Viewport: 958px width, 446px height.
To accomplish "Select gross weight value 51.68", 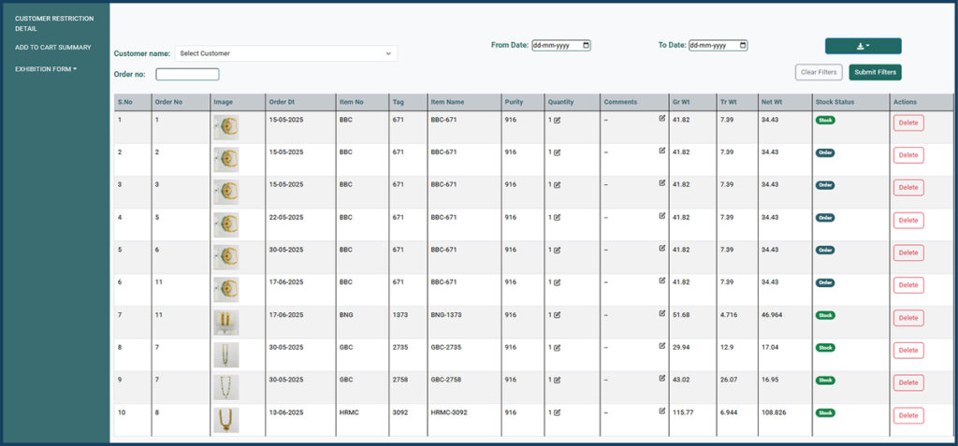I will coord(681,315).
